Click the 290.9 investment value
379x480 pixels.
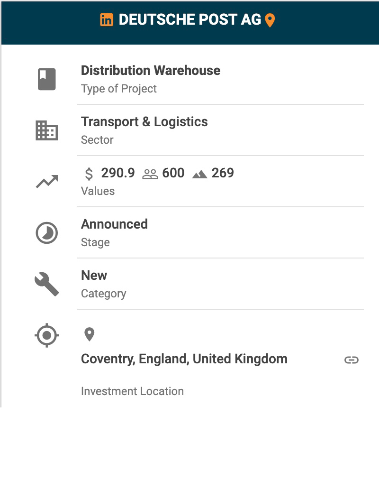(118, 173)
